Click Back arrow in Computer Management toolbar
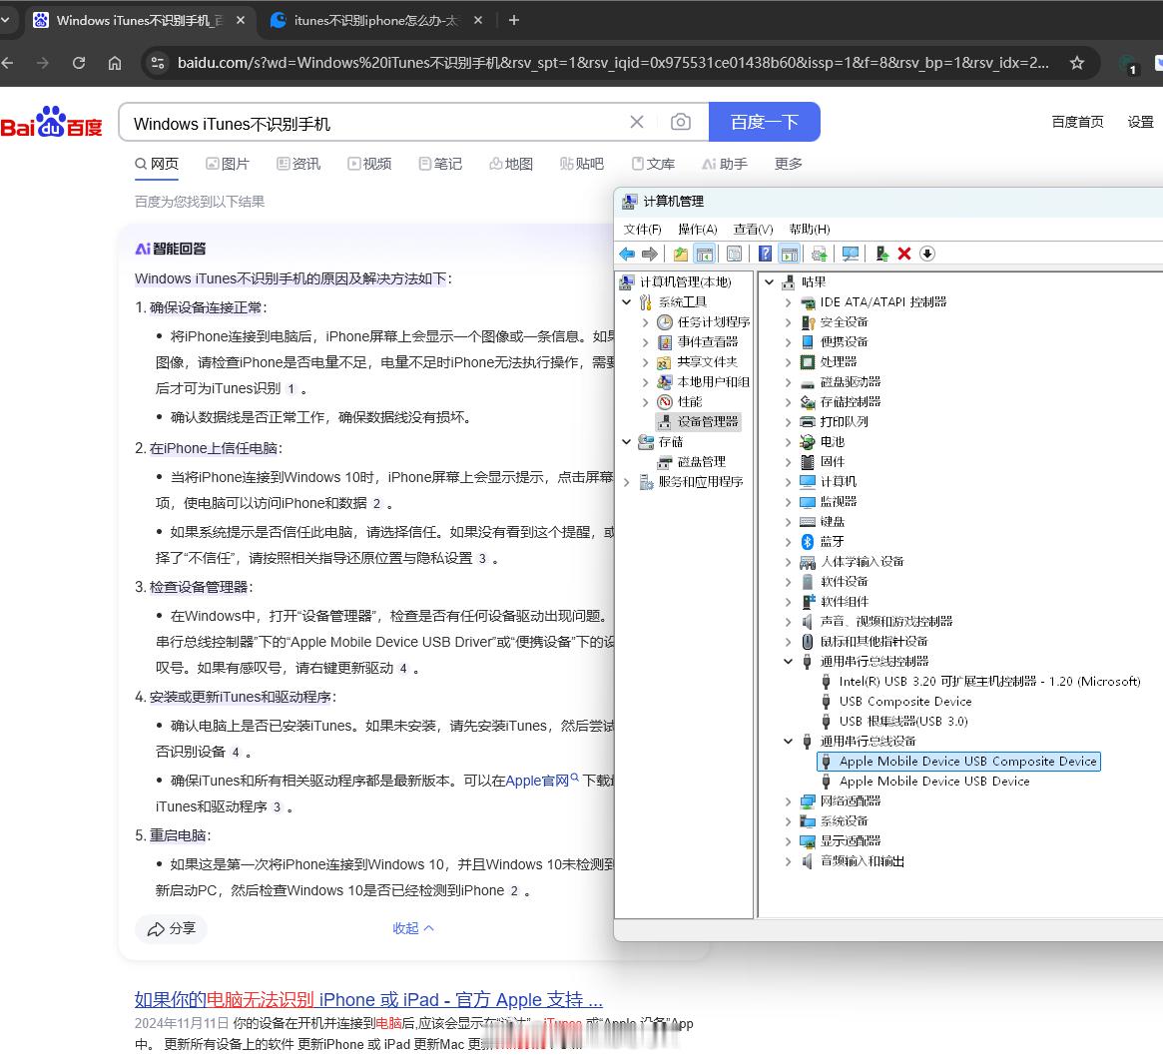Viewport: 1163px width, 1060px height. tap(627, 255)
